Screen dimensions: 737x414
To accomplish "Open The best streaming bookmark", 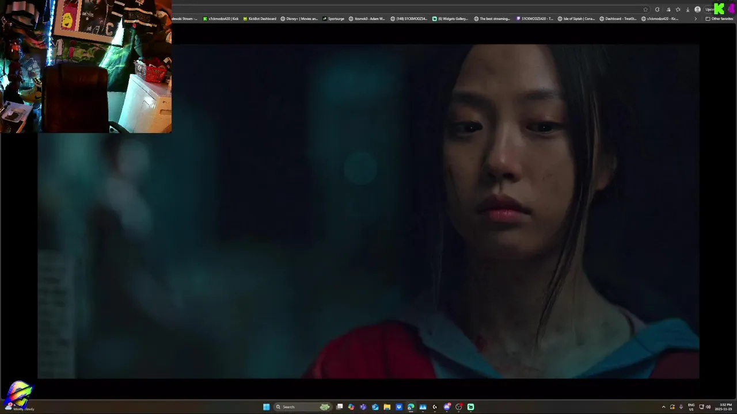I will pos(492,18).
